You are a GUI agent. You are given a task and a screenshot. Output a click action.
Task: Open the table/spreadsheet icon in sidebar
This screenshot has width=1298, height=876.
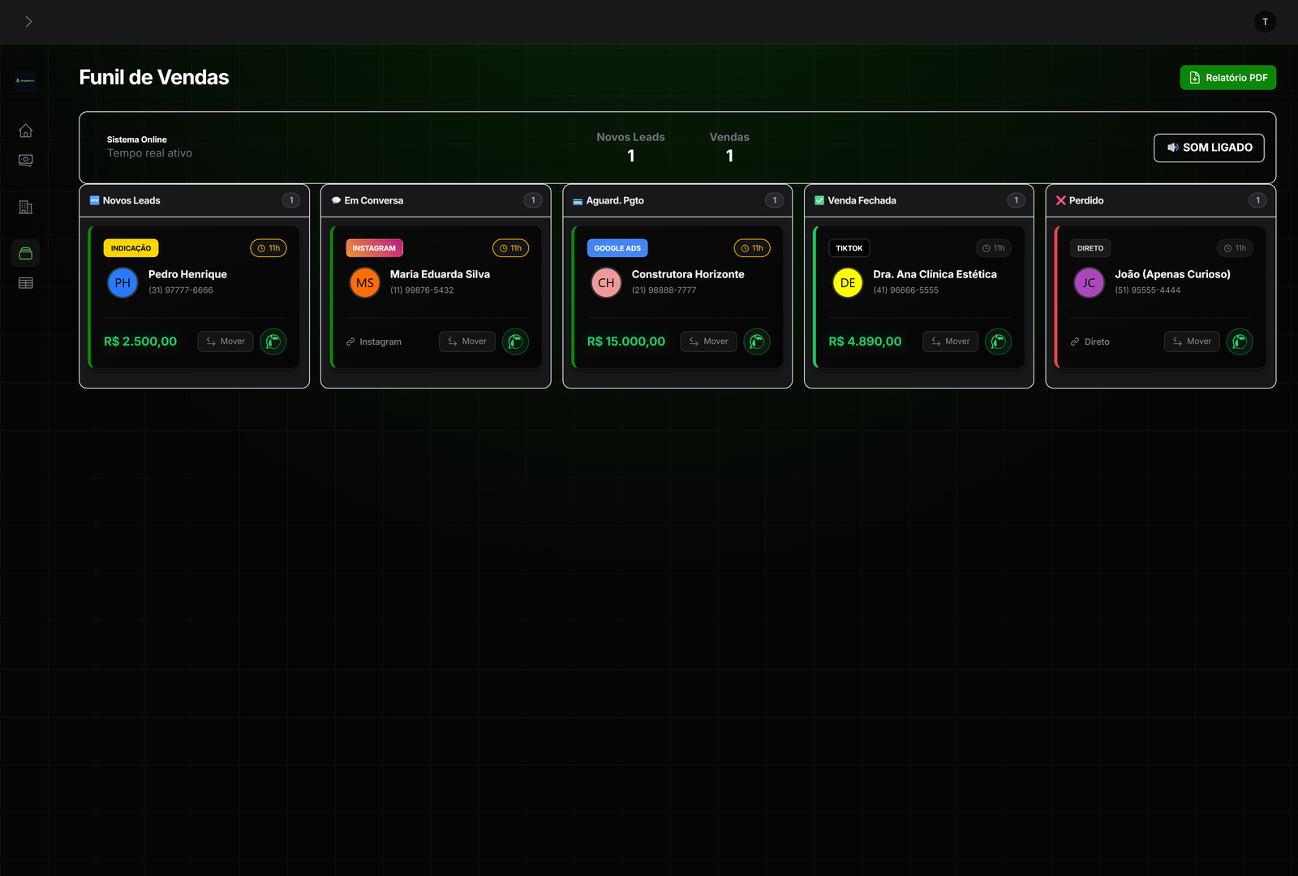point(25,281)
